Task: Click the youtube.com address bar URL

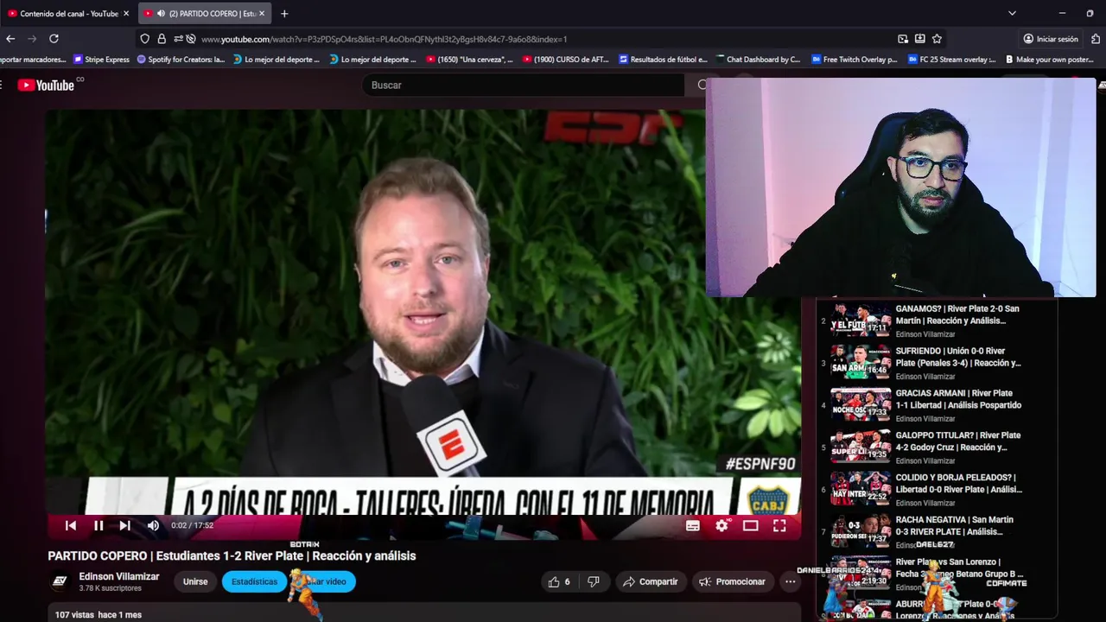Action: tap(384, 39)
